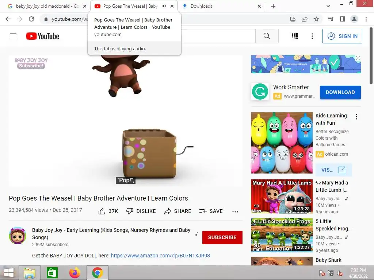Open media controls in Chrome toolbar
This screenshot has width=374, height=280.
pos(331,19)
